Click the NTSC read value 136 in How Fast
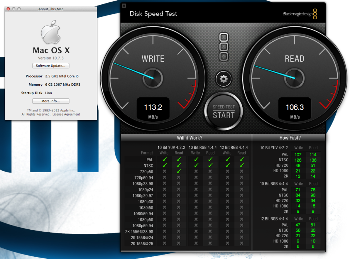 [313, 160]
